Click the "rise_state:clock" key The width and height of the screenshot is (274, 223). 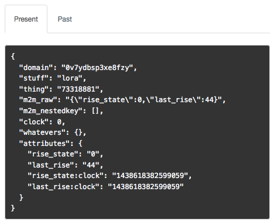pos(66,176)
